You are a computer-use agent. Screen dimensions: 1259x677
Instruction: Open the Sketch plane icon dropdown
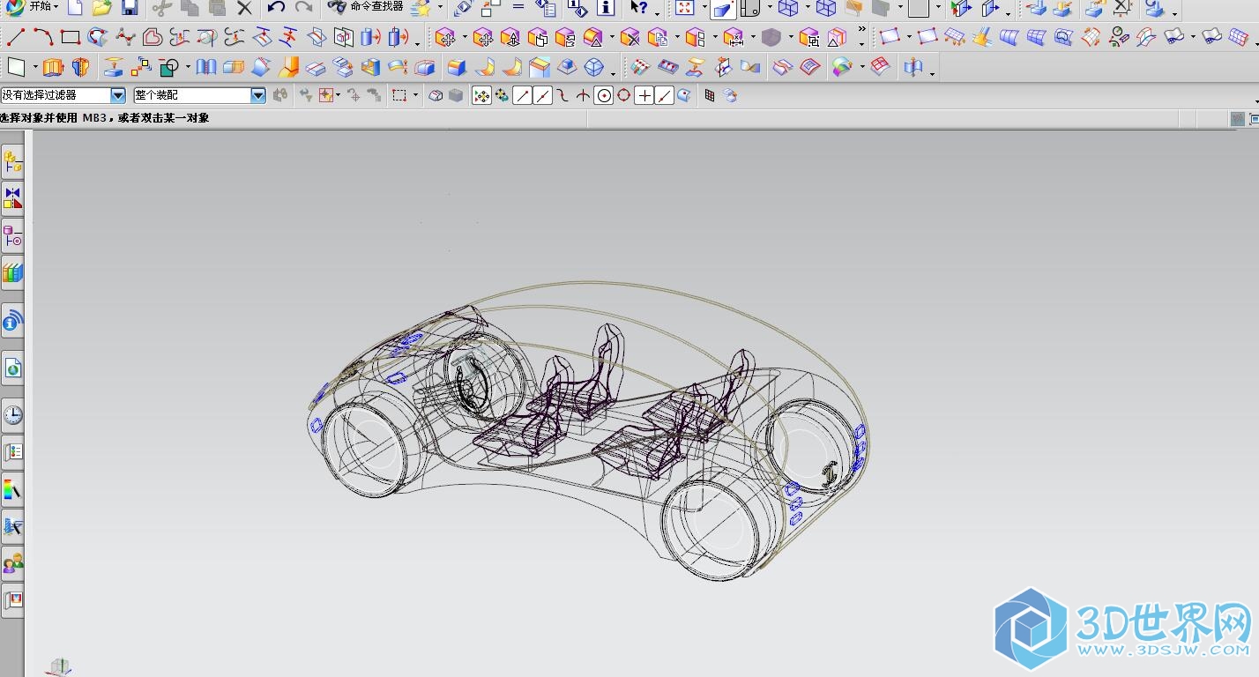35,67
